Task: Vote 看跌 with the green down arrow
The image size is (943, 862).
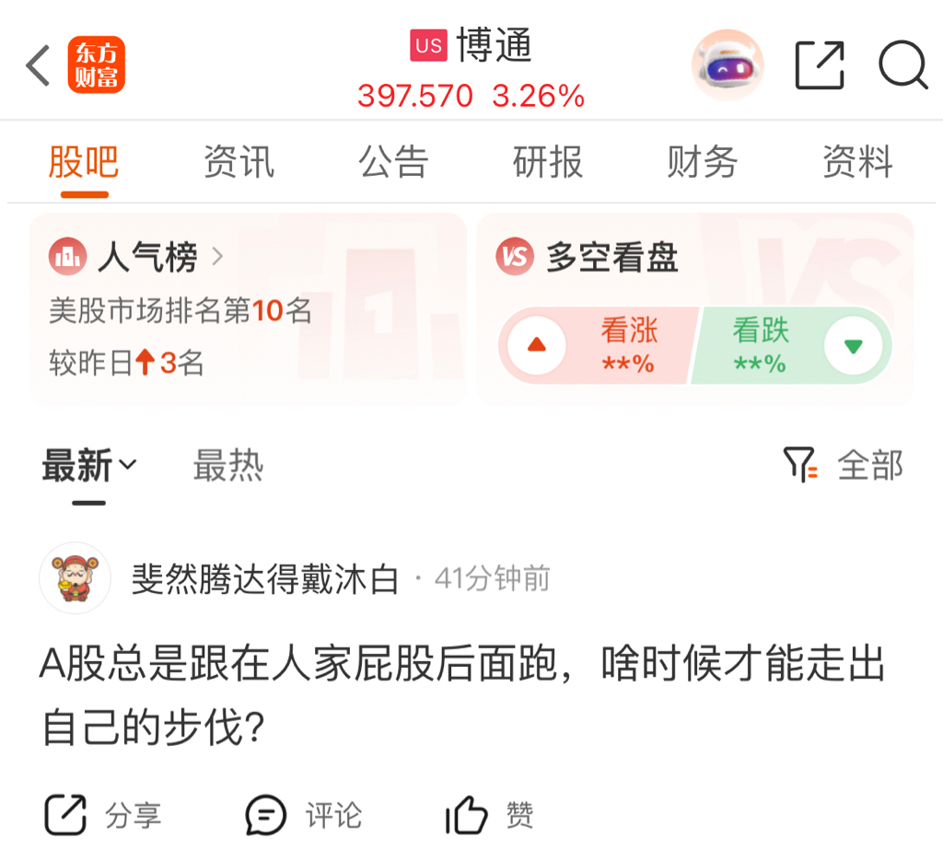Action: [854, 346]
